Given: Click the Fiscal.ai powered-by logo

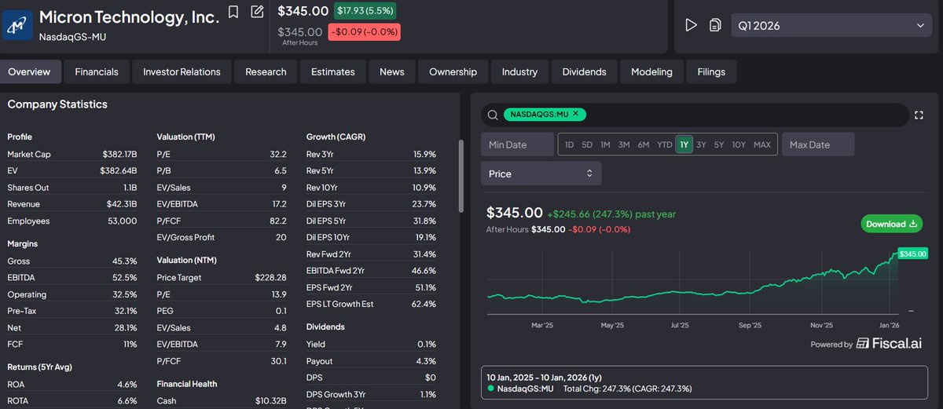Looking at the screenshot, I should click(889, 343).
